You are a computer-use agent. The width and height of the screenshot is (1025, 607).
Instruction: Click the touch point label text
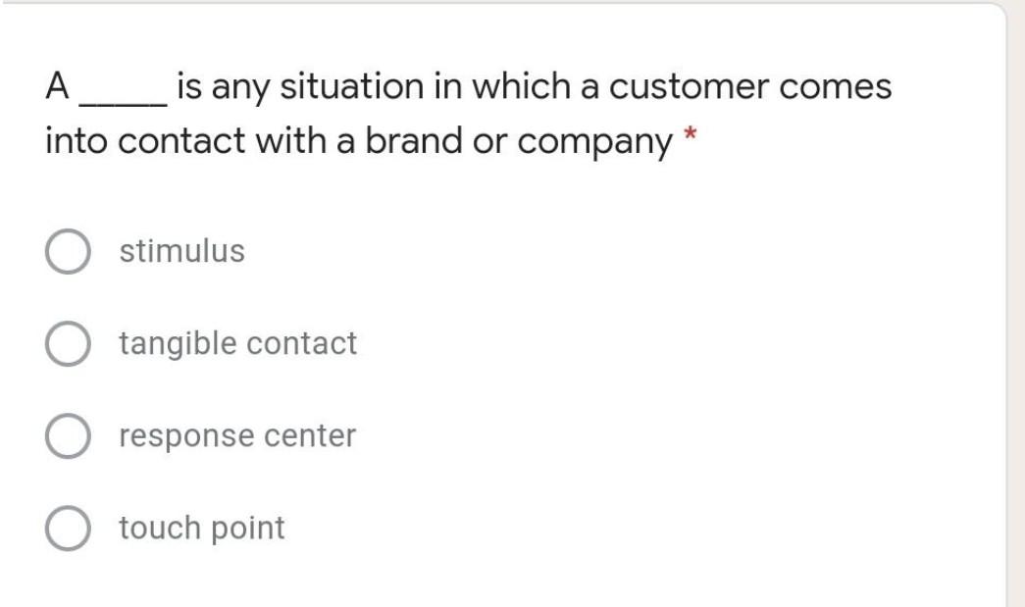pos(200,526)
